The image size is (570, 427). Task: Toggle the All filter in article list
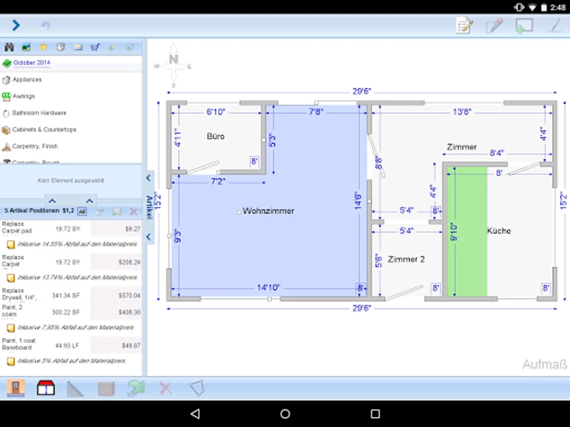click(x=82, y=212)
